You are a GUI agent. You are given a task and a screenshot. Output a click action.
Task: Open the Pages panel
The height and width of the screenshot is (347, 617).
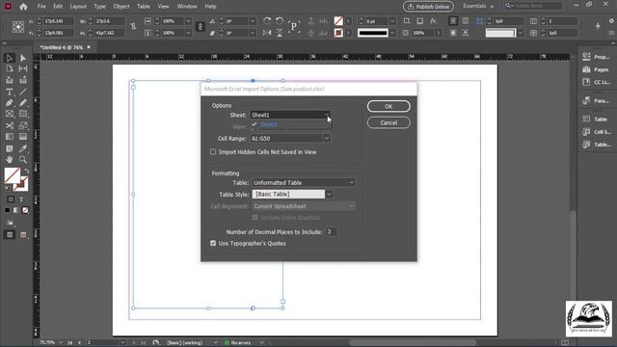click(596, 69)
